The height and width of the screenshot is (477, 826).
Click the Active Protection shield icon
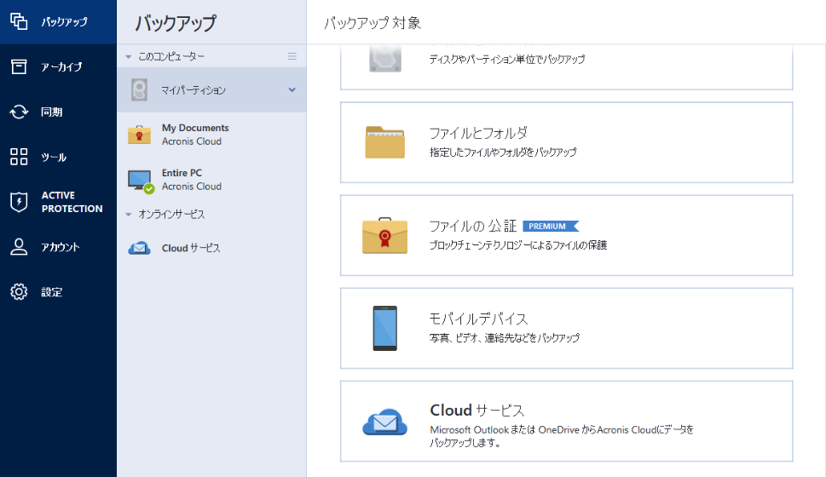(x=19, y=202)
